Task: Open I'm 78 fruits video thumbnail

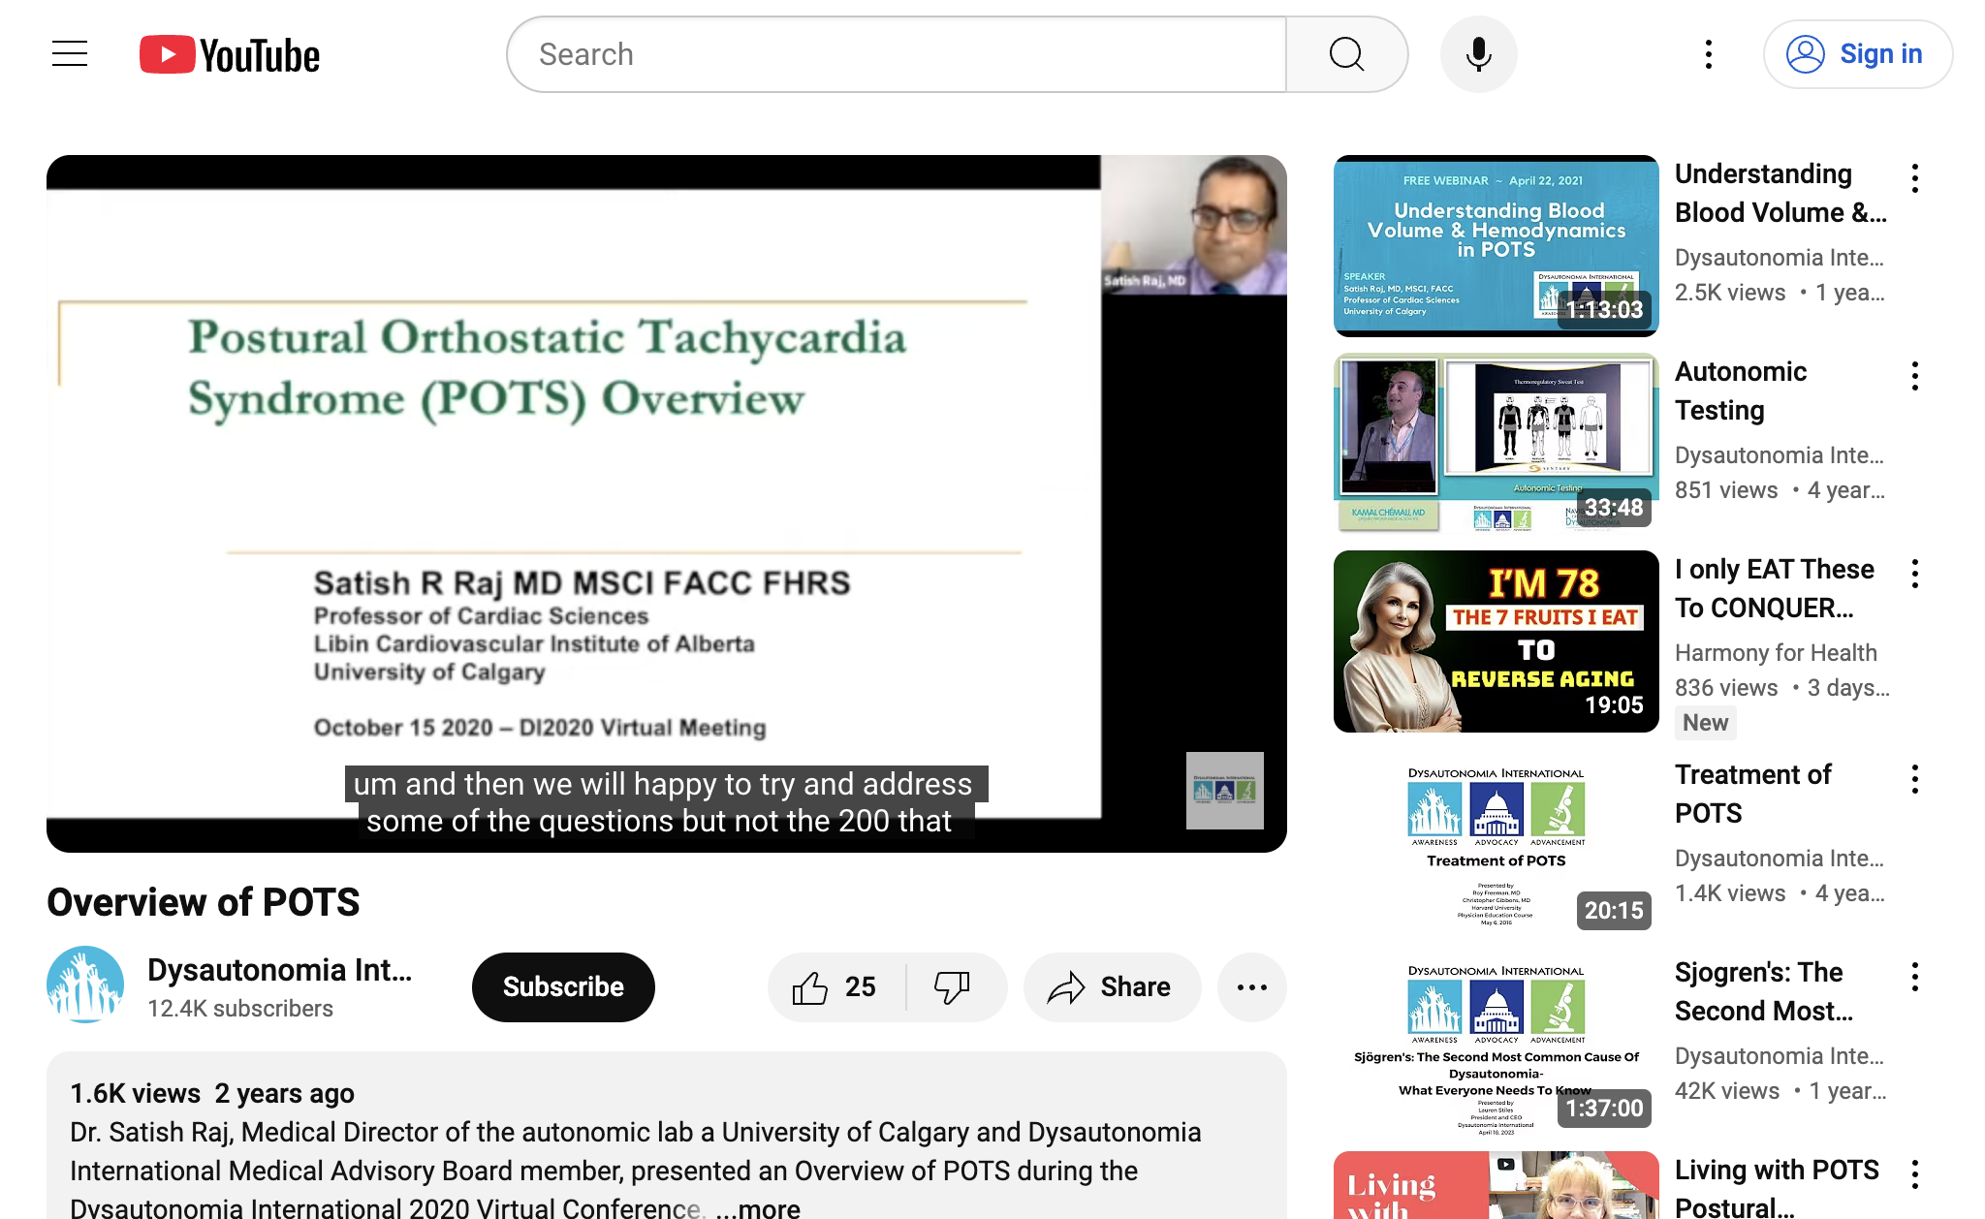Action: (x=1497, y=641)
